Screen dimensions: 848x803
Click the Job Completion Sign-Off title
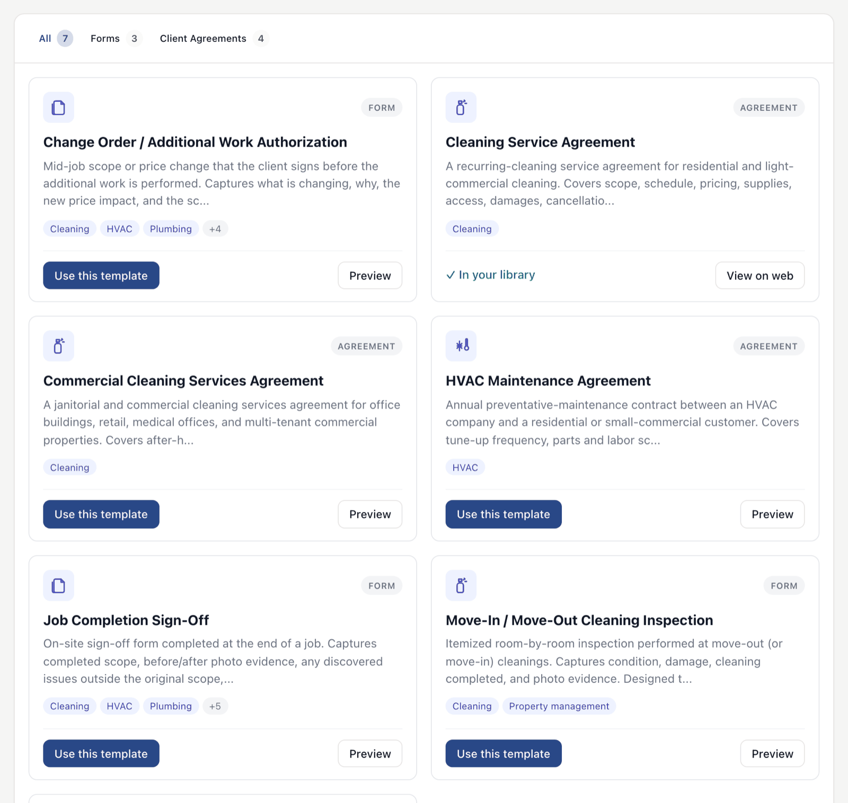click(126, 620)
